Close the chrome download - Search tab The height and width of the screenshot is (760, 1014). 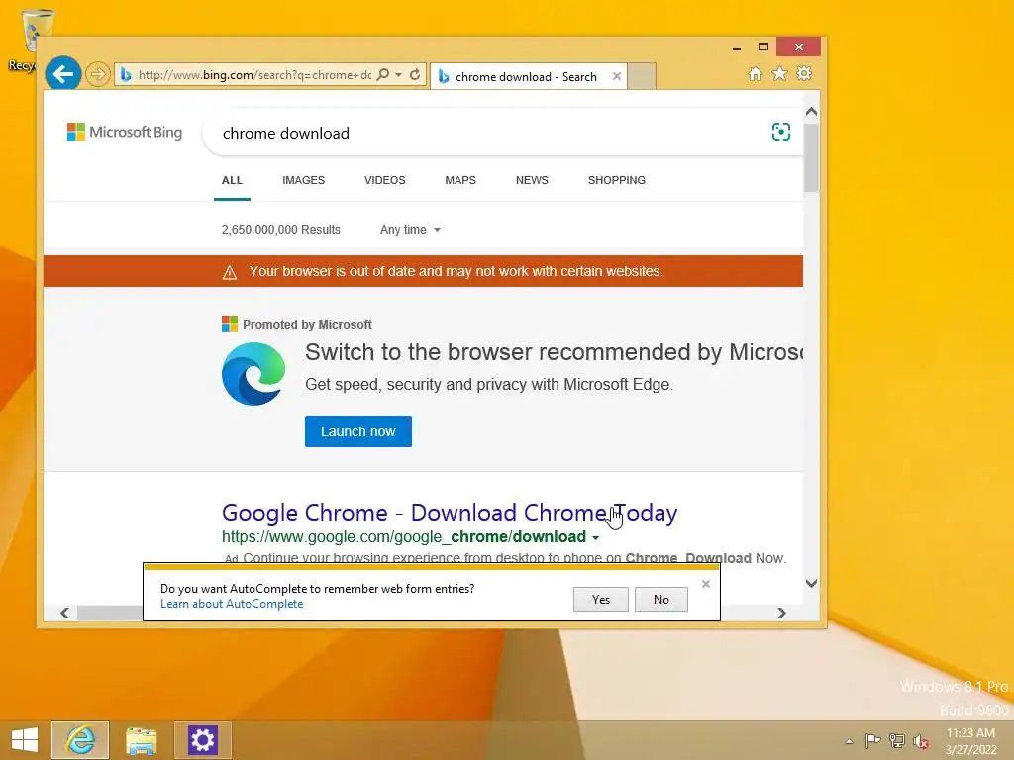click(x=616, y=76)
